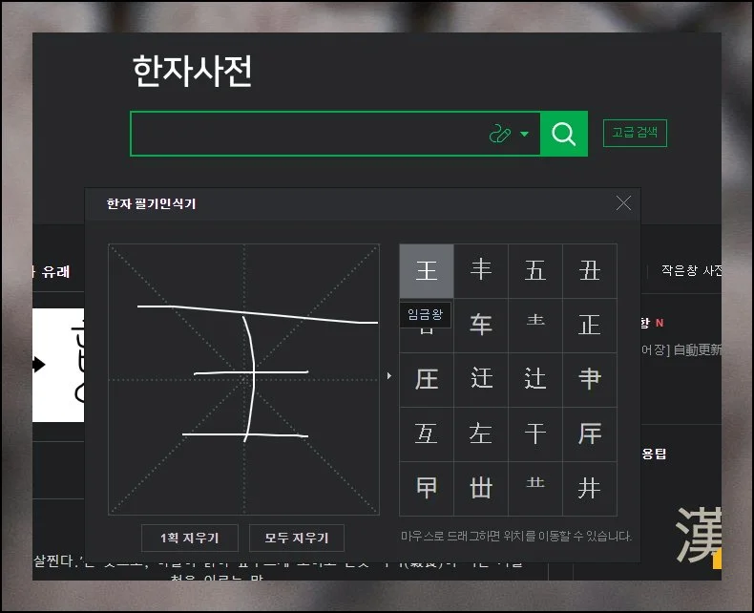Choose the 正 candidate character
The height and width of the screenshot is (613, 754).
[x=590, y=326]
